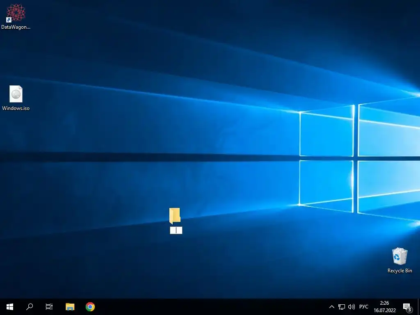Open the clock showing 2:26 16.07.2022

pyautogui.click(x=385, y=307)
